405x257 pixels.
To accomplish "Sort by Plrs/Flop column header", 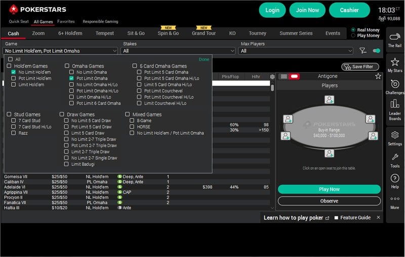I will tap(230, 77).
